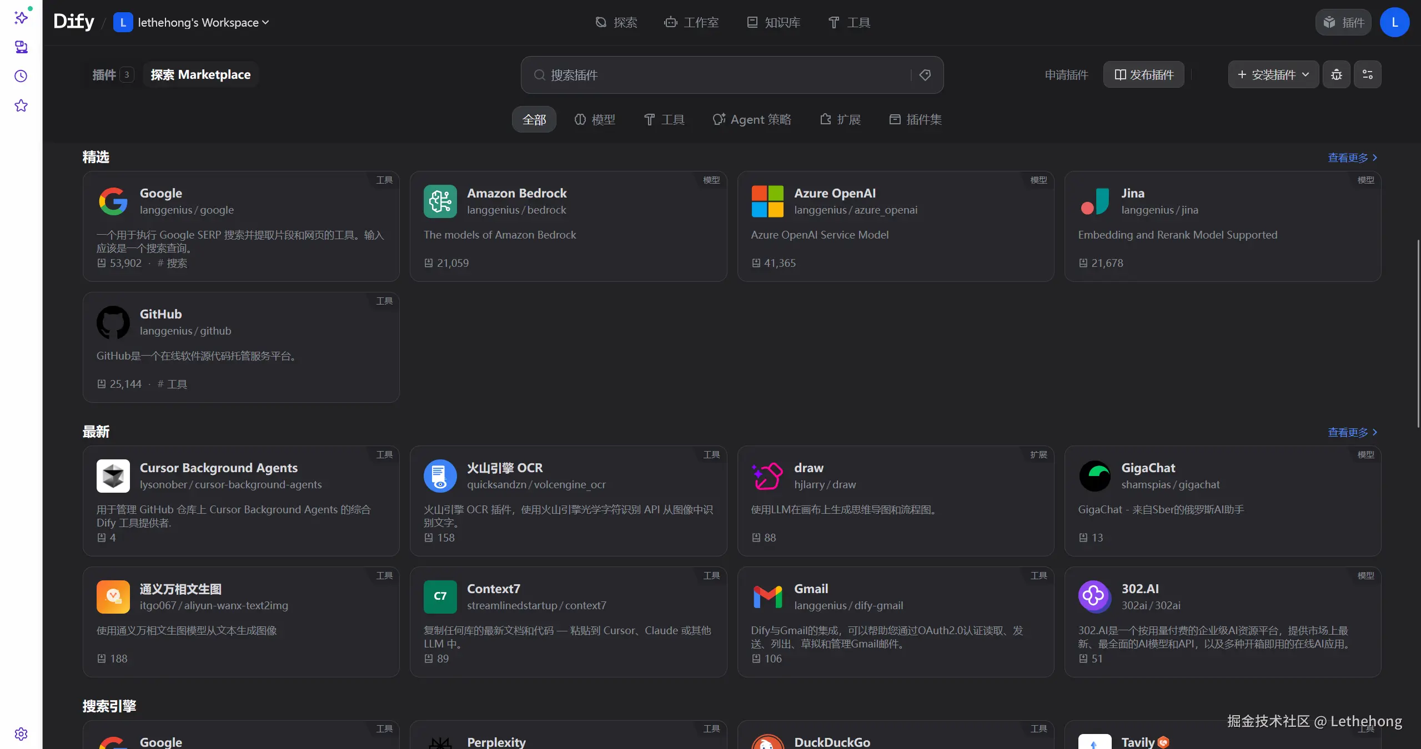Click the GitHub plugin logo
The height and width of the screenshot is (749, 1421).
point(113,322)
